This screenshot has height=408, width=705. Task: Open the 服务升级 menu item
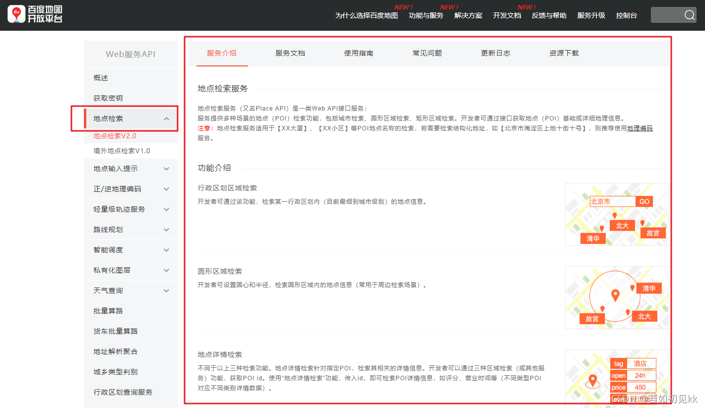pyautogui.click(x=591, y=15)
